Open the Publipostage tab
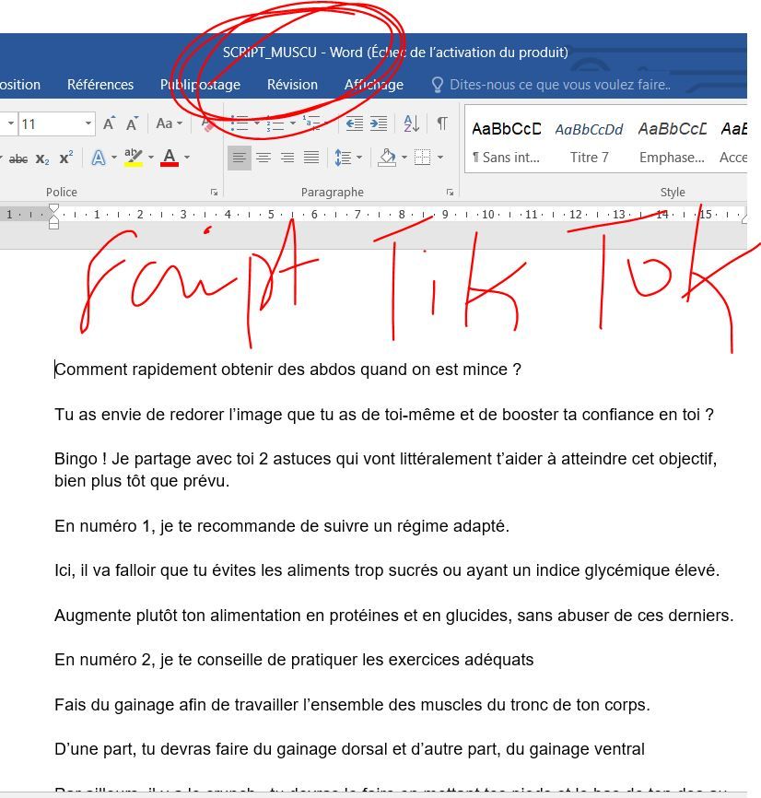This screenshot has height=798, width=761. click(x=201, y=85)
